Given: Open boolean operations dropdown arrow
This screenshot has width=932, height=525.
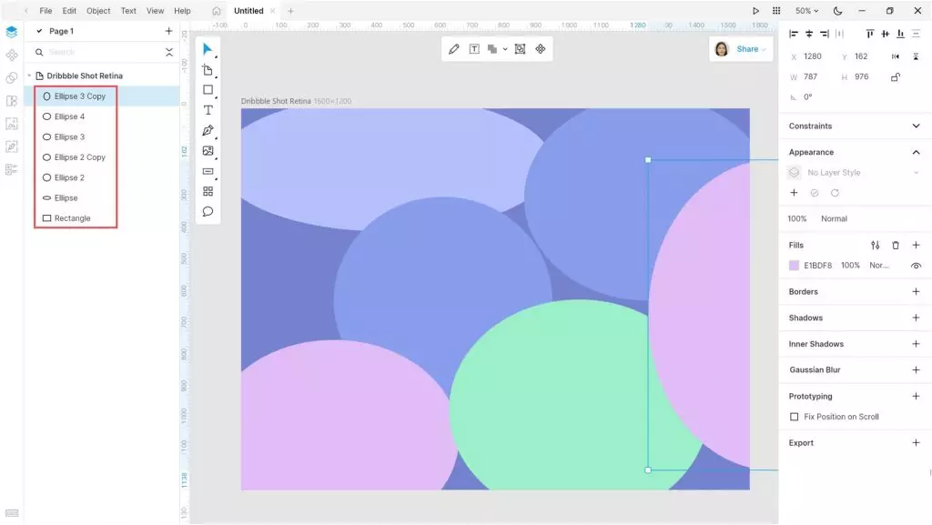Looking at the screenshot, I should coord(505,49).
